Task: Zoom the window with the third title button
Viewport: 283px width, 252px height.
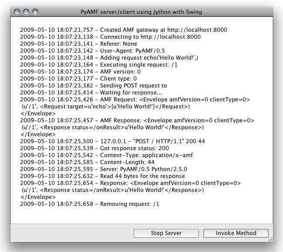Action: (36, 12)
